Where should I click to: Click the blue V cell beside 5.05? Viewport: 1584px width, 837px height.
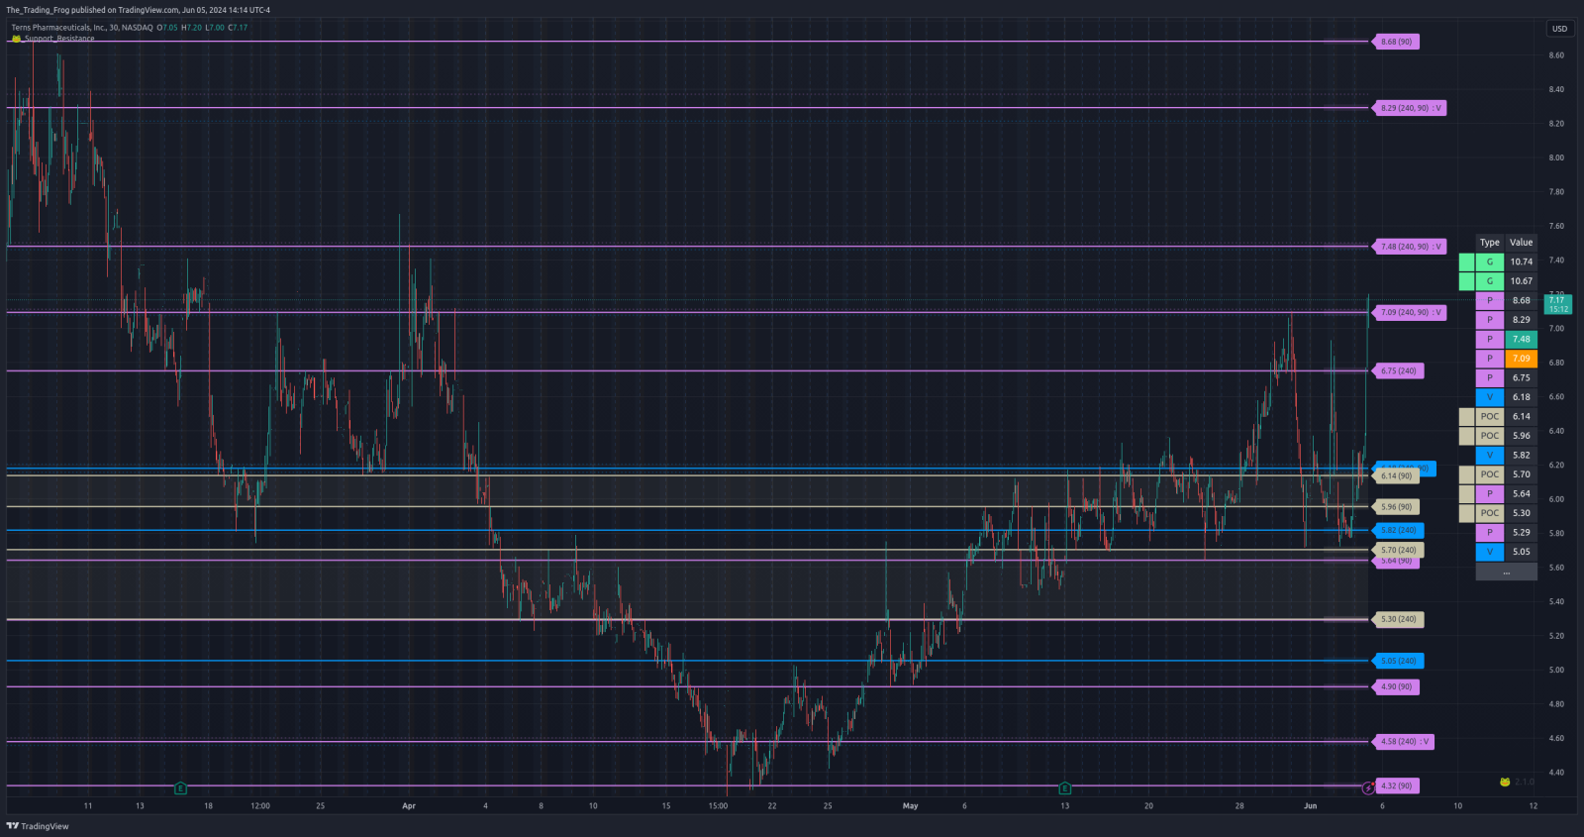point(1490,552)
